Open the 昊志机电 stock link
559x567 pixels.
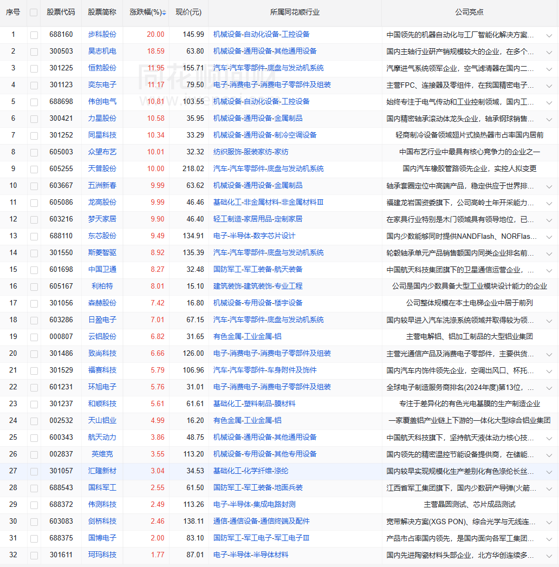pyautogui.click(x=102, y=51)
